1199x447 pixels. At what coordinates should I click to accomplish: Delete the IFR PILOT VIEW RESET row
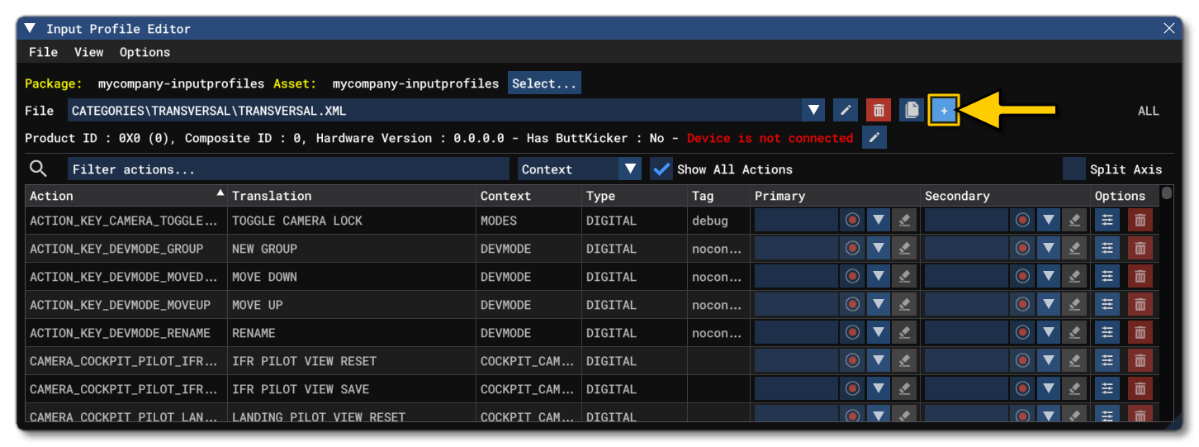pyautogui.click(x=1140, y=361)
